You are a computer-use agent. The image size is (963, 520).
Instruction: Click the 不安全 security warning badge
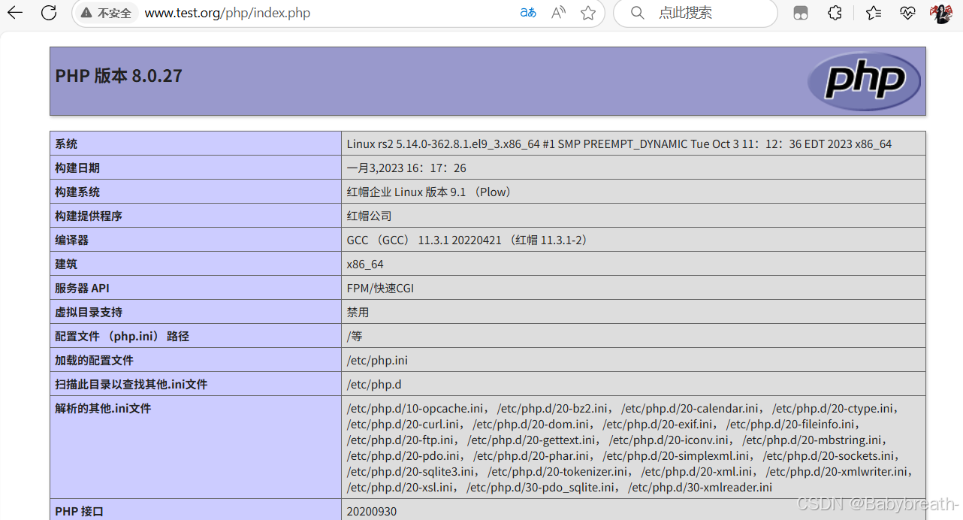[106, 13]
